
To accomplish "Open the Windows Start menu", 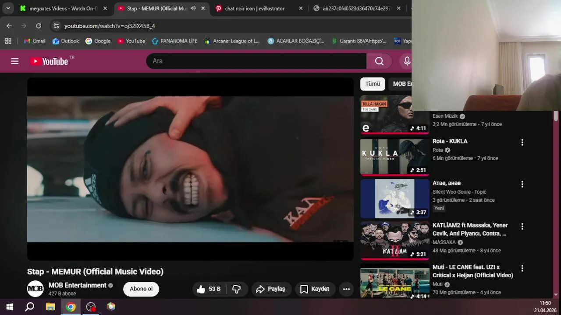I will [x=10, y=307].
